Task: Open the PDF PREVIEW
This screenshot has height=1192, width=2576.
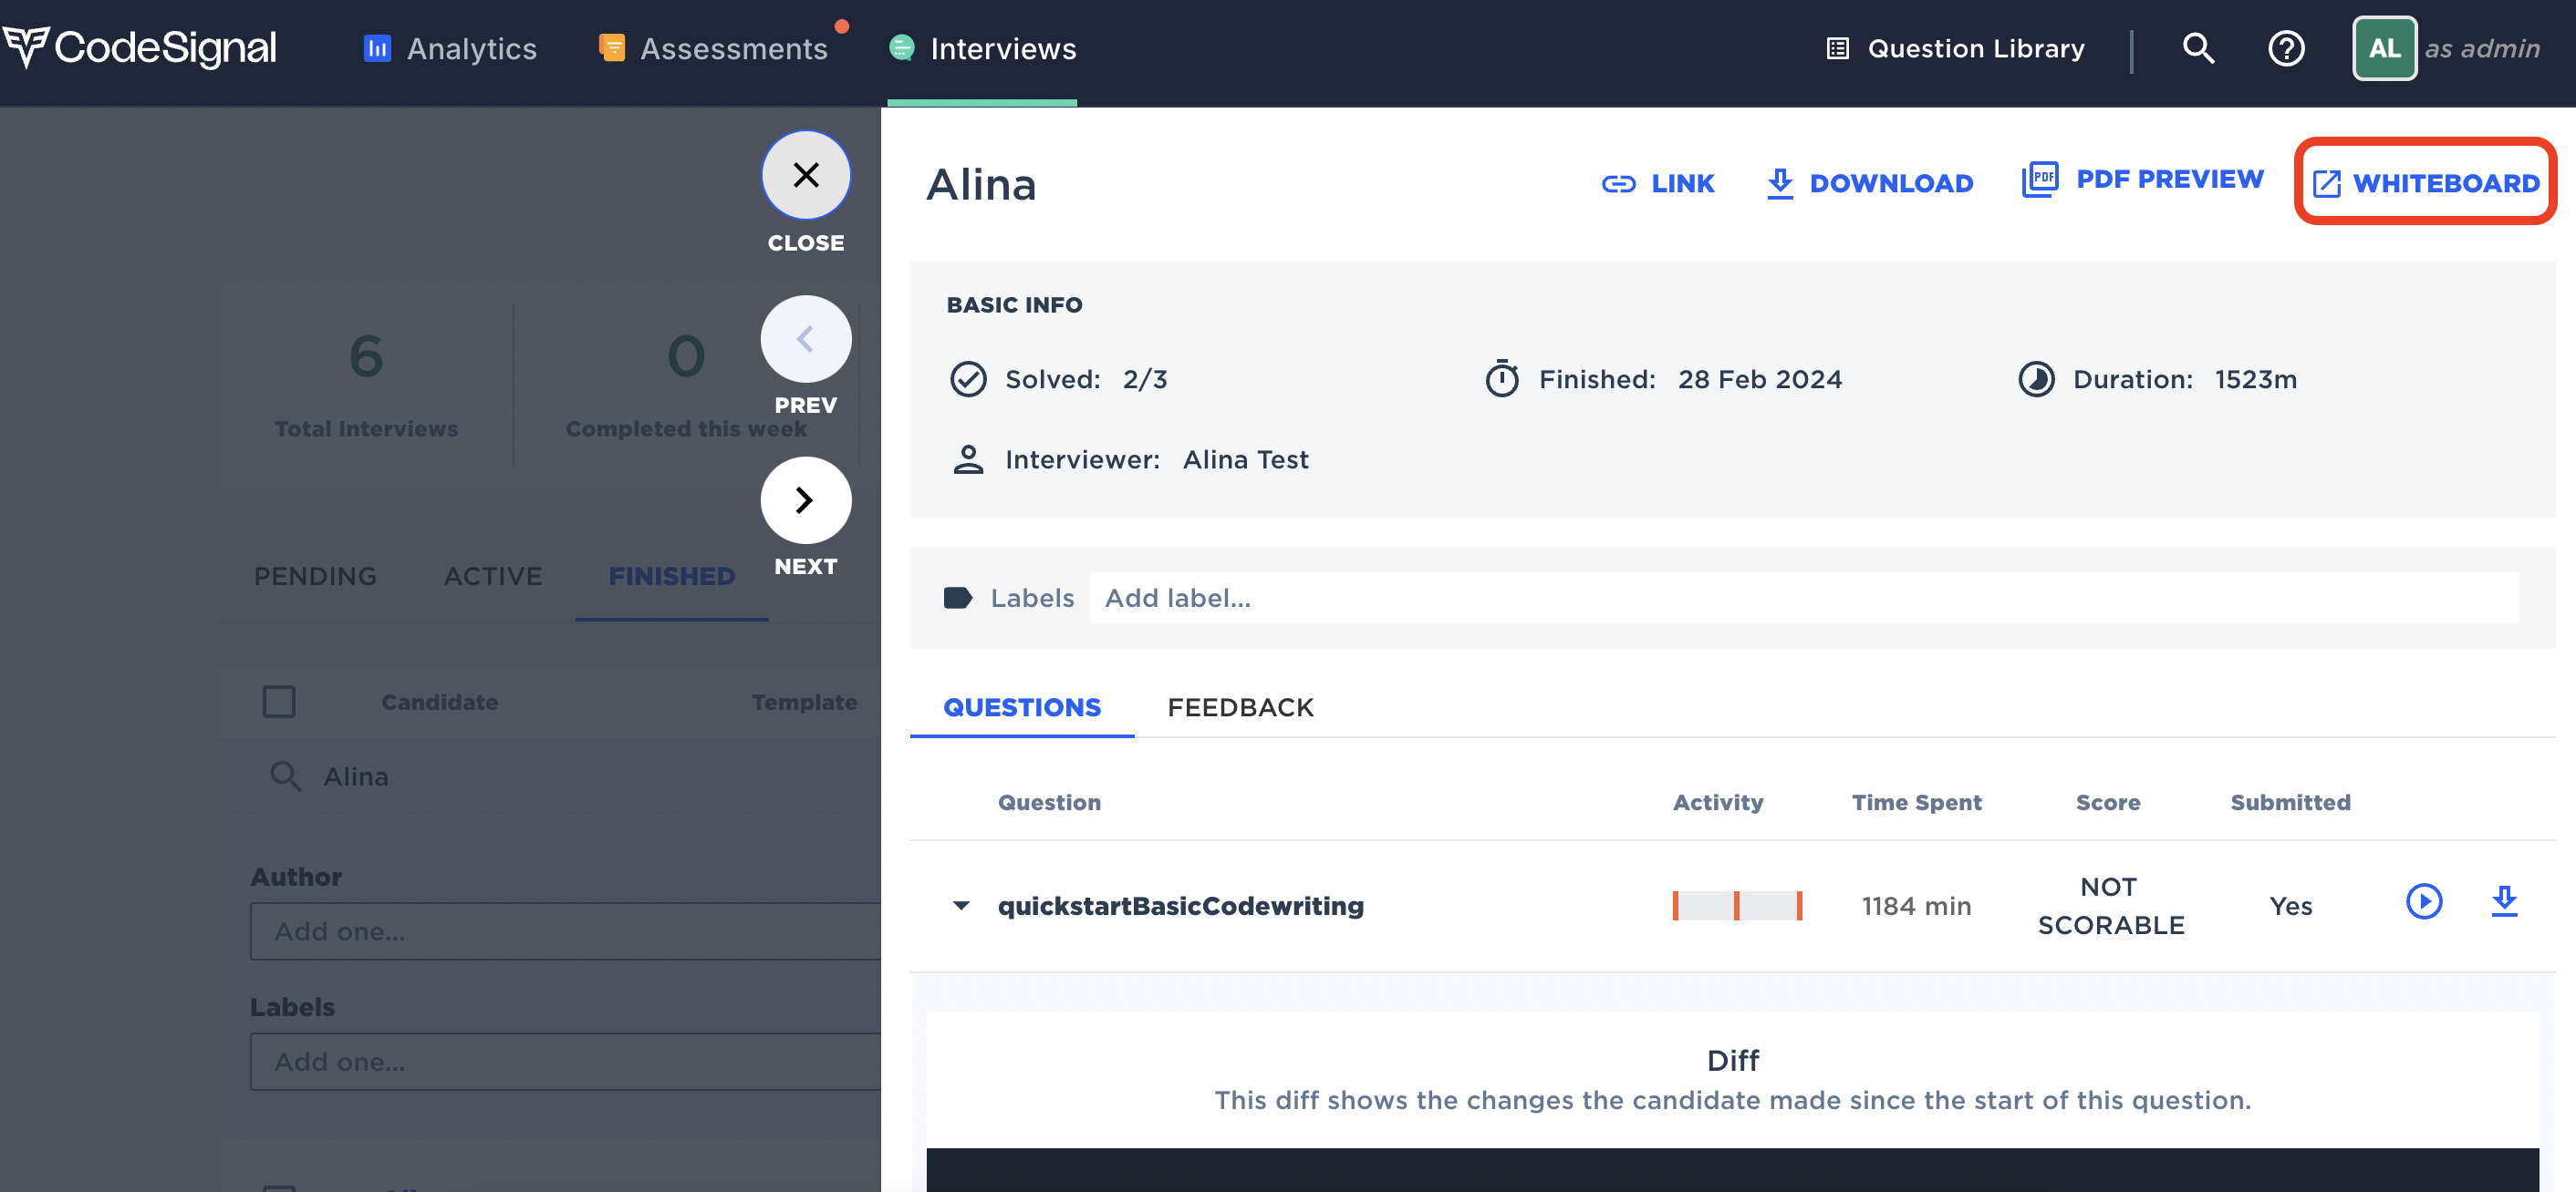Action: click(x=2142, y=179)
